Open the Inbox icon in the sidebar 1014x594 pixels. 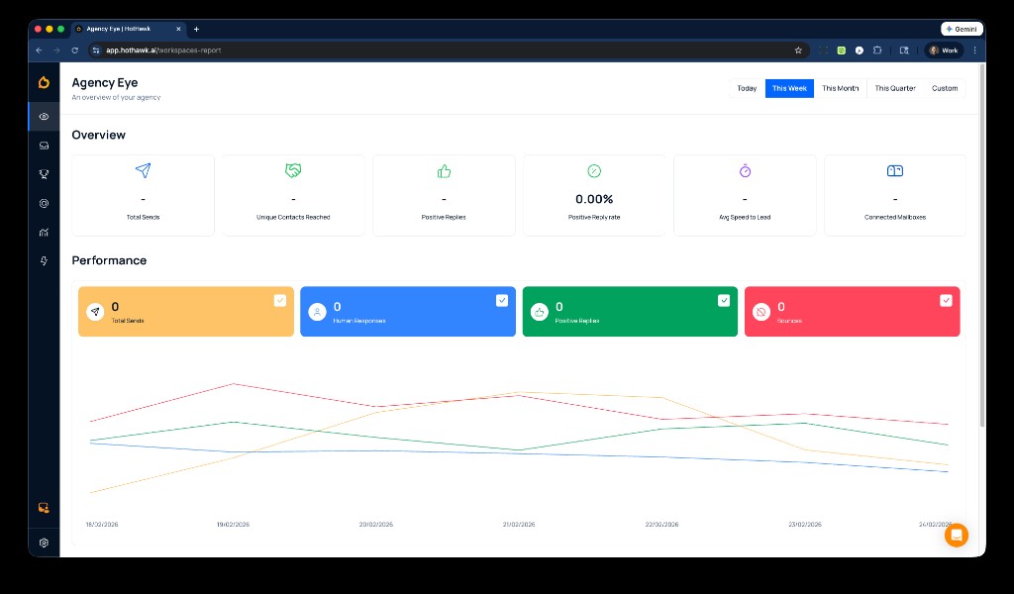point(44,146)
